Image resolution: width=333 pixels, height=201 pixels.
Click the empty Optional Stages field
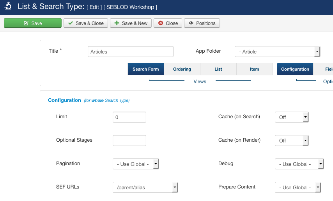point(129,141)
